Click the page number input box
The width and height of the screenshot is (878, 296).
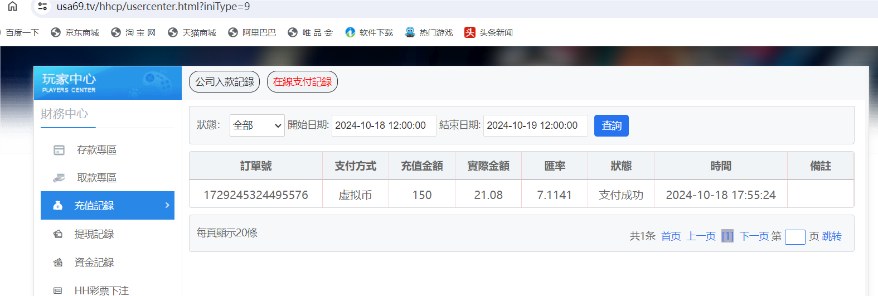point(795,237)
